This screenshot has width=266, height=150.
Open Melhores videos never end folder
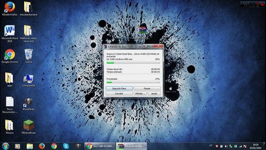click(29, 33)
